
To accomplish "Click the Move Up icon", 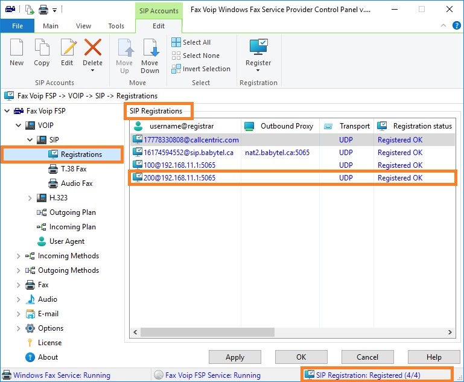I will [x=126, y=47].
